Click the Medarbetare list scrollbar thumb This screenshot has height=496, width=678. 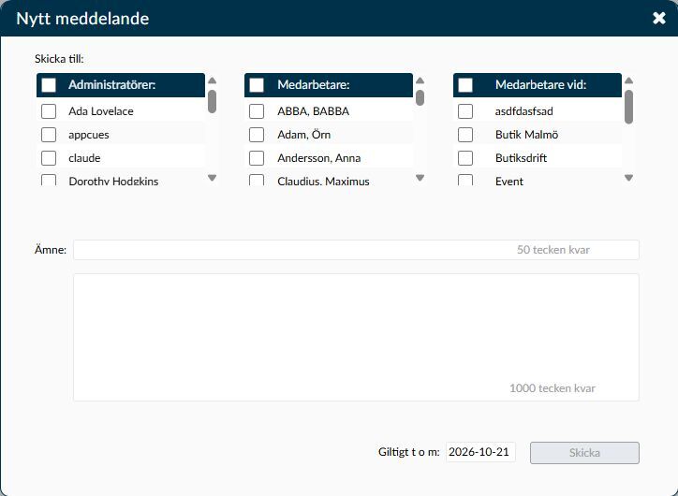420,97
